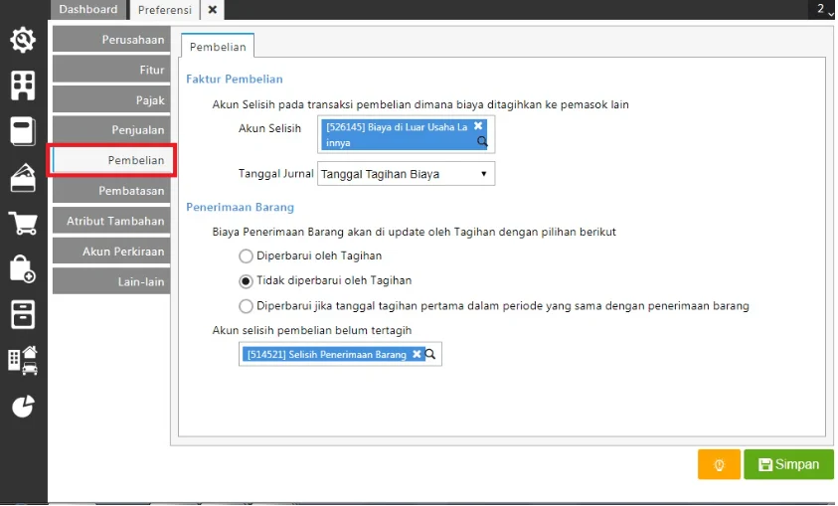Open the ledger book icon in sidebar
The width and height of the screenshot is (838, 506).
tap(23, 131)
